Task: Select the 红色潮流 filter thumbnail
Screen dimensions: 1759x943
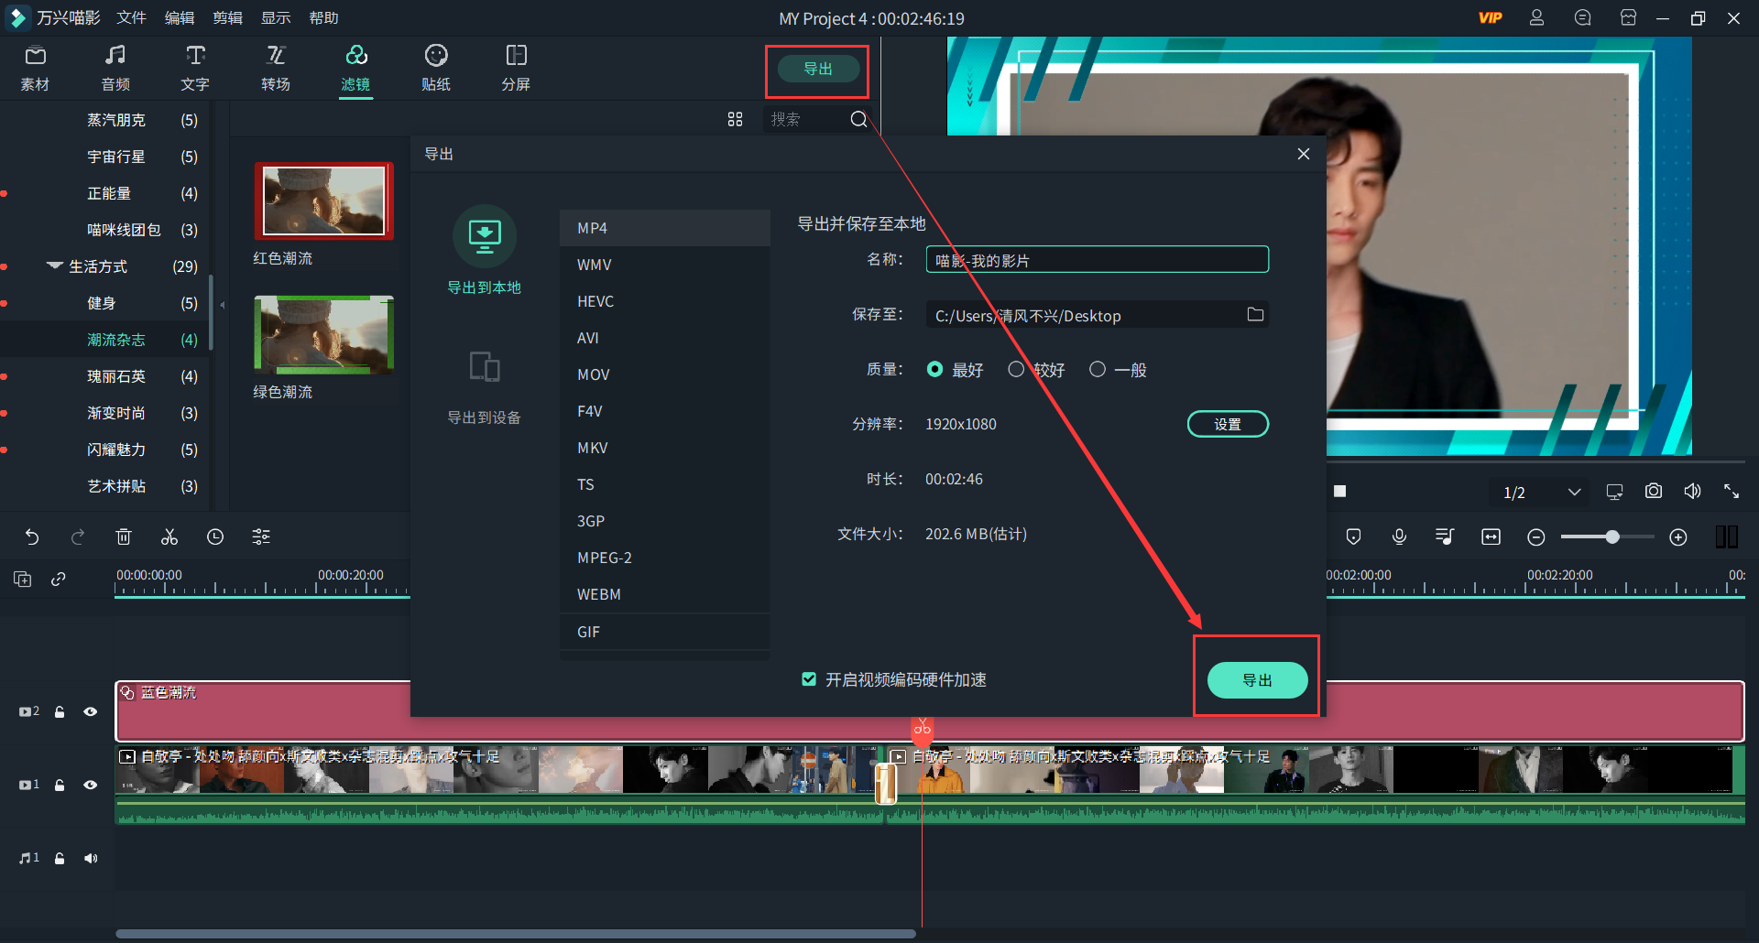Action: [323, 201]
